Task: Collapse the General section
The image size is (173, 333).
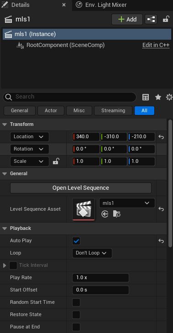Action: (5, 174)
